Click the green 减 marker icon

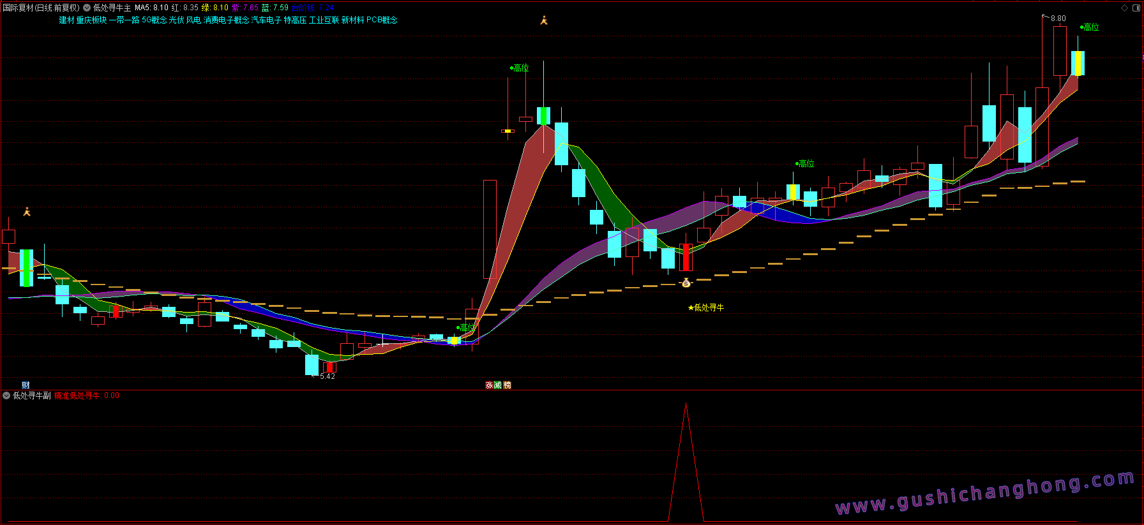click(498, 385)
